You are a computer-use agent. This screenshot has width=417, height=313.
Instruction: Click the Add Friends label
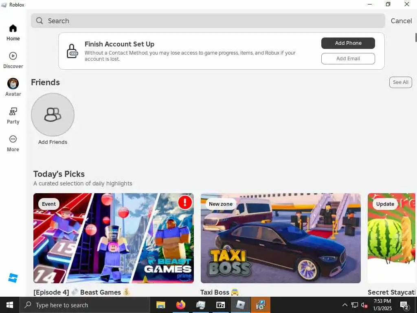(53, 142)
